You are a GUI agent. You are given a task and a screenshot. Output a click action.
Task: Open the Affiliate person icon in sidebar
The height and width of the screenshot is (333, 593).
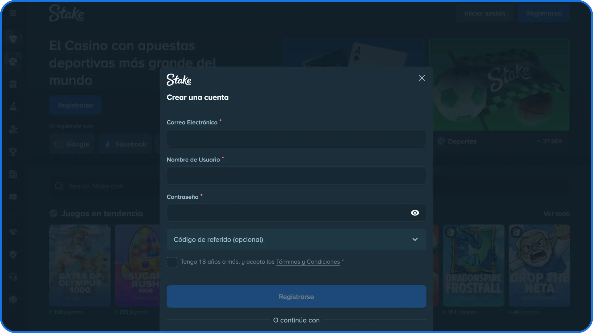[13, 129]
